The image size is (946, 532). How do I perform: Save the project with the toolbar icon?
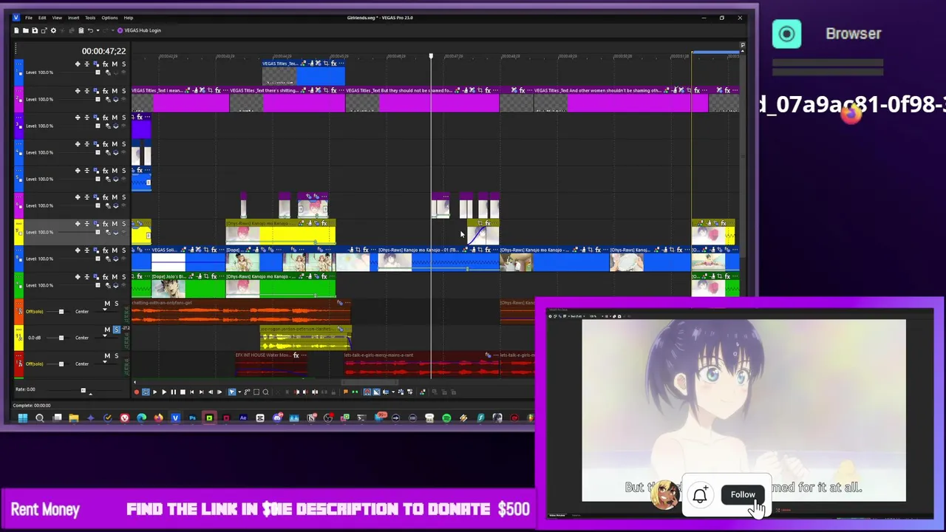tap(35, 30)
